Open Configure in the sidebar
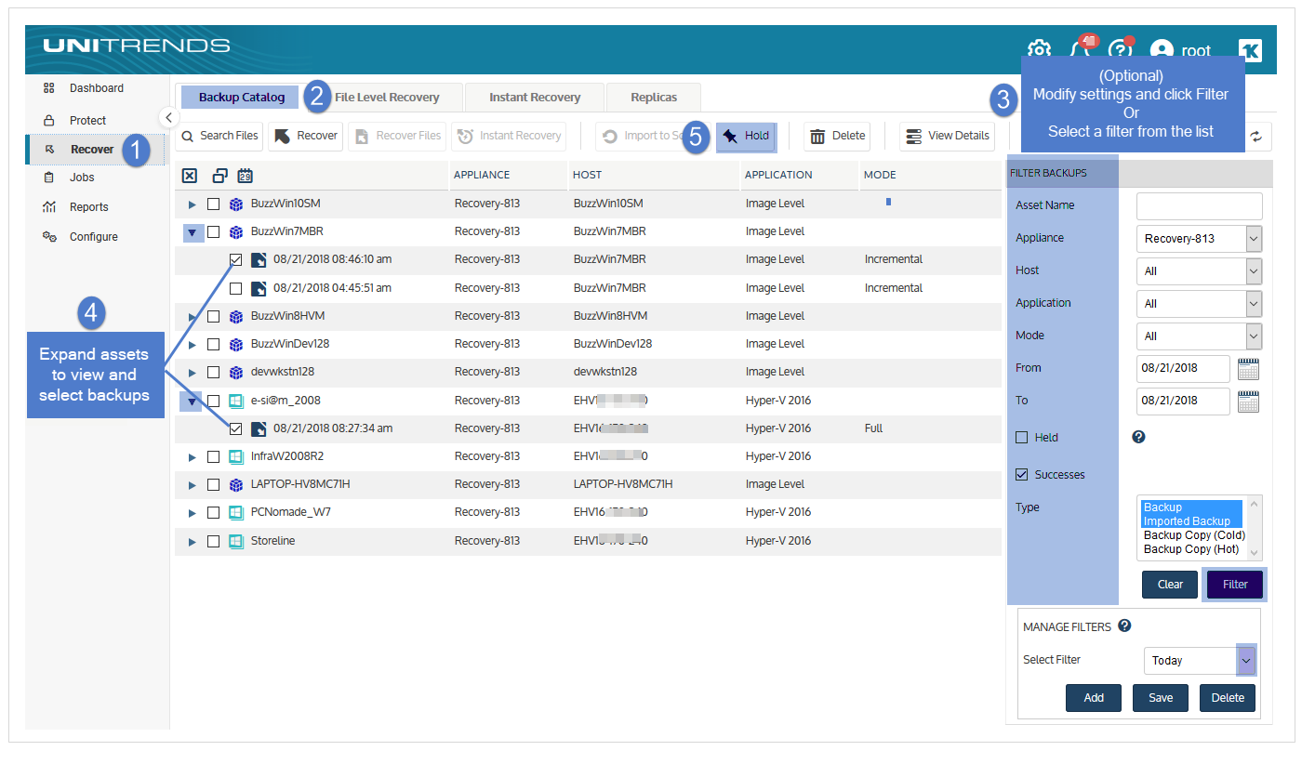1315x764 pixels. pos(93,237)
